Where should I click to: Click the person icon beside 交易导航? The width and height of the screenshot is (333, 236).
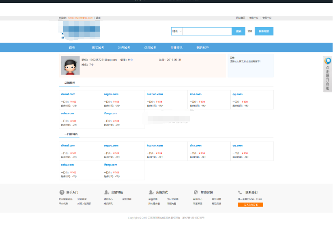pyautogui.click(x=106, y=192)
